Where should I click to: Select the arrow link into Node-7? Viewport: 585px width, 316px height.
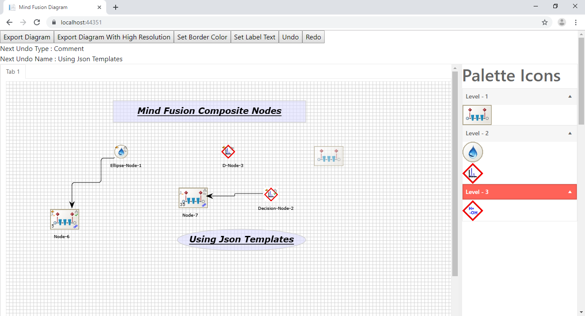(x=235, y=195)
